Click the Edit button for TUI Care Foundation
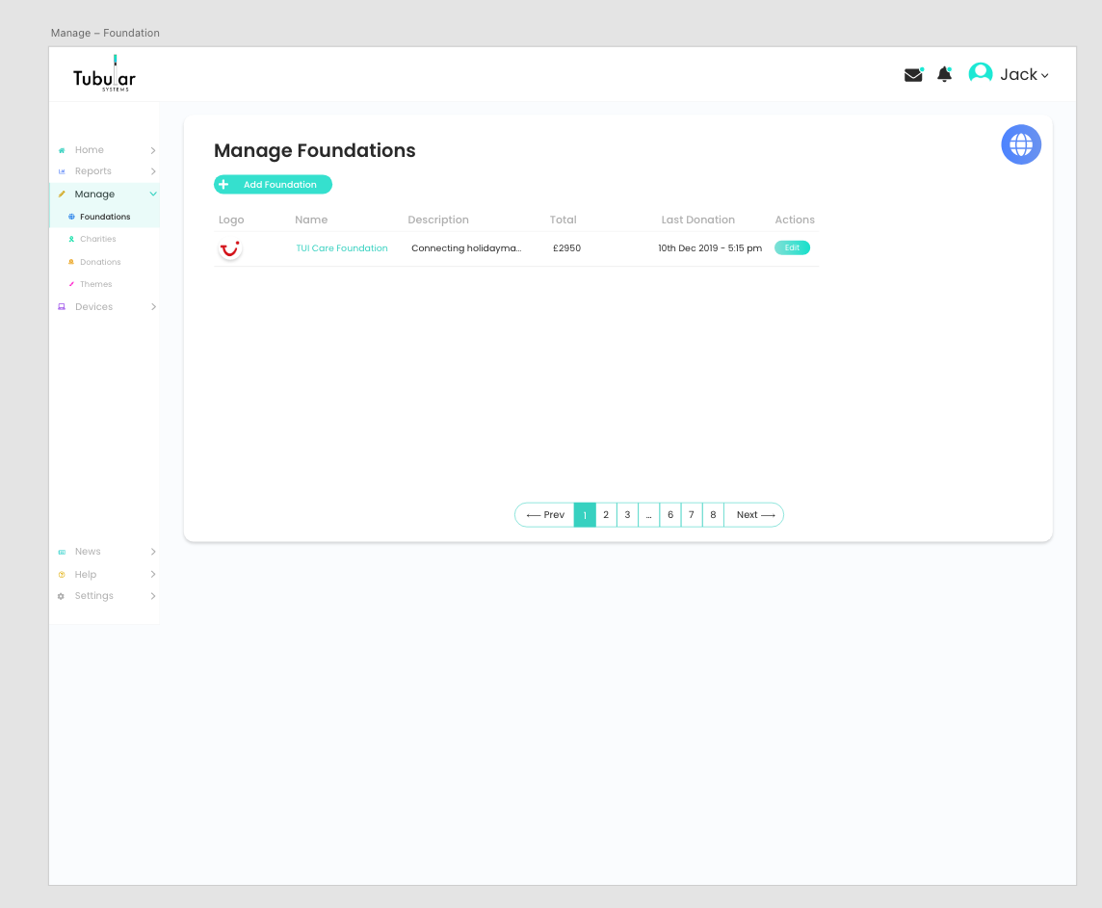The height and width of the screenshot is (908, 1102). pyautogui.click(x=792, y=248)
